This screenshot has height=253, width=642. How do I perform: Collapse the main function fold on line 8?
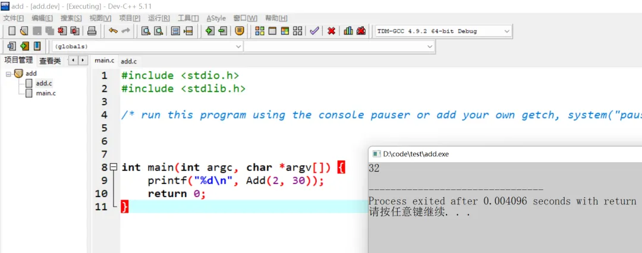pos(114,167)
